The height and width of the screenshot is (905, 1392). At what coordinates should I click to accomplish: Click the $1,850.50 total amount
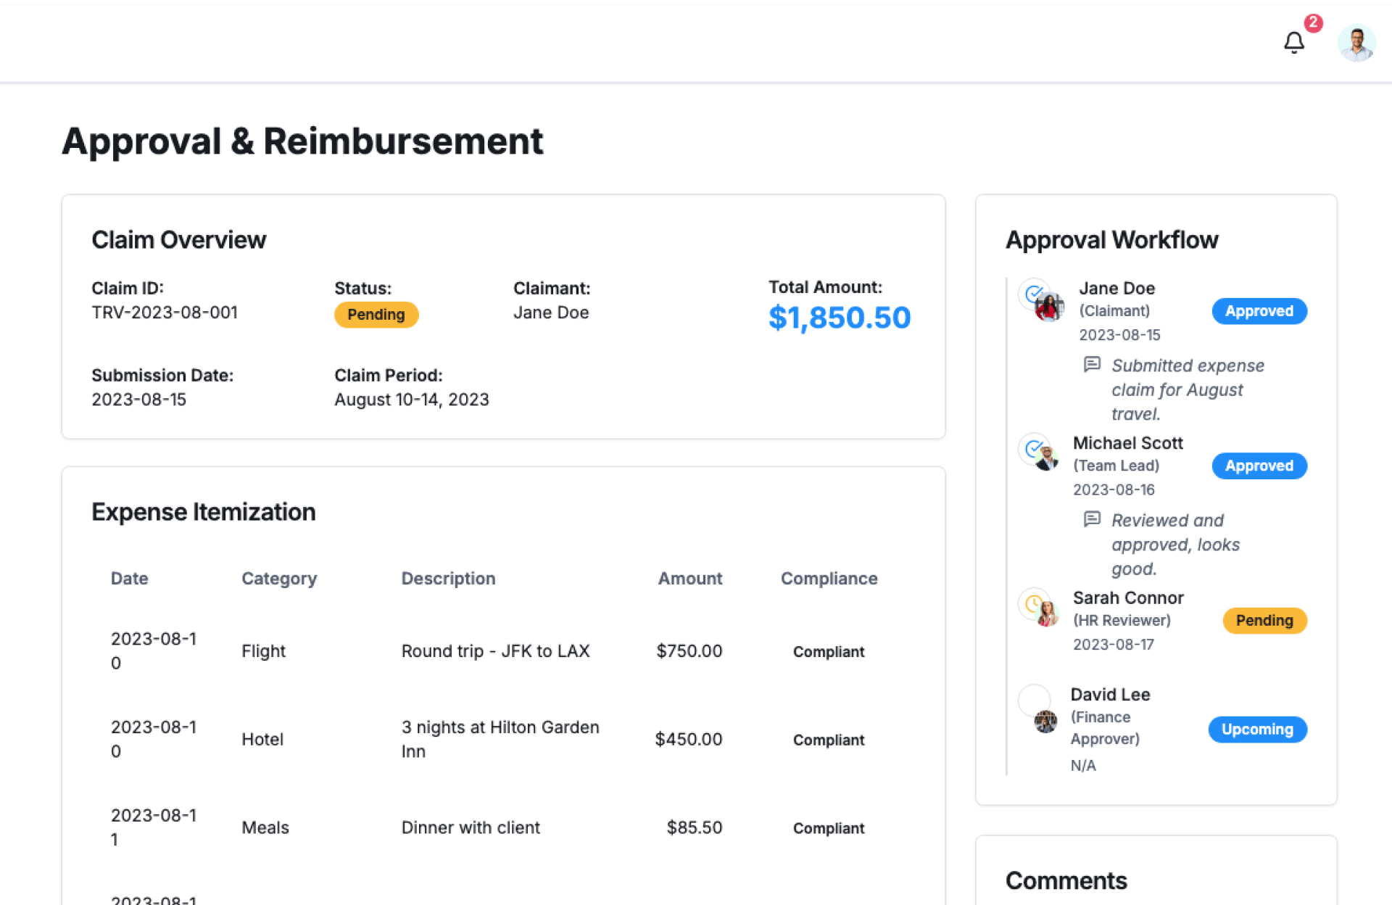coord(839,318)
